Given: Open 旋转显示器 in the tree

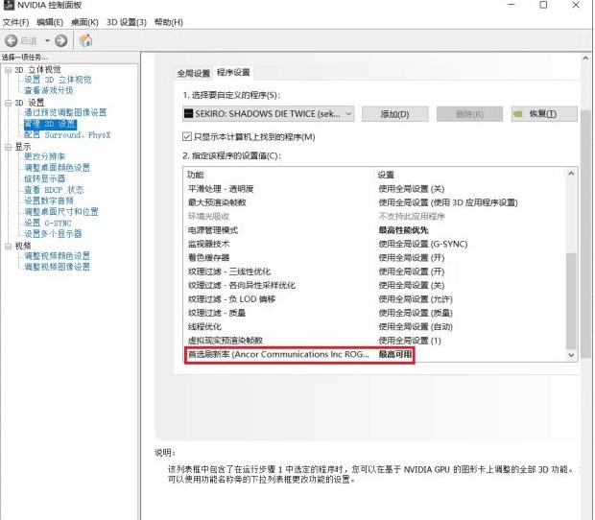Looking at the screenshot, I should click(45, 178).
